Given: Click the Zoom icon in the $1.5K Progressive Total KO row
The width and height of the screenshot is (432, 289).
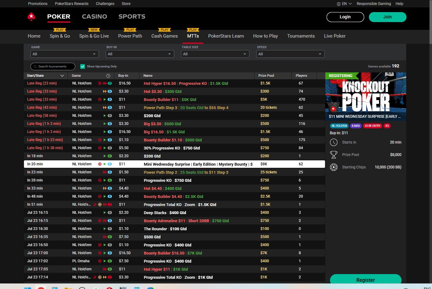Looking at the screenshot, I should coord(95,204).
